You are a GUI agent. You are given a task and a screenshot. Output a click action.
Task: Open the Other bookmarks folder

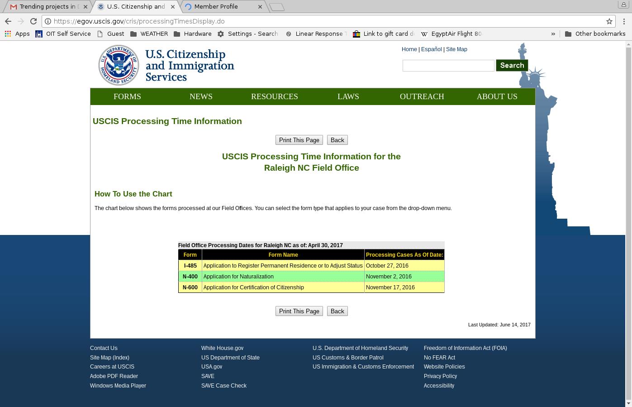pyautogui.click(x=595, y=34)
